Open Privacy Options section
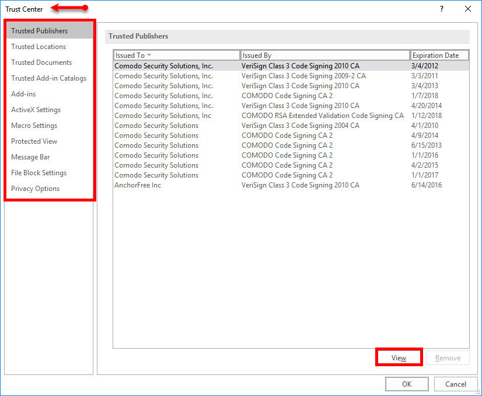 [50, 189]
